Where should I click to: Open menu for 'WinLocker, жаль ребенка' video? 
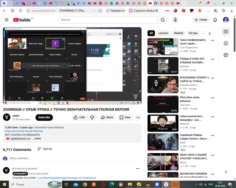click(212, 98)
